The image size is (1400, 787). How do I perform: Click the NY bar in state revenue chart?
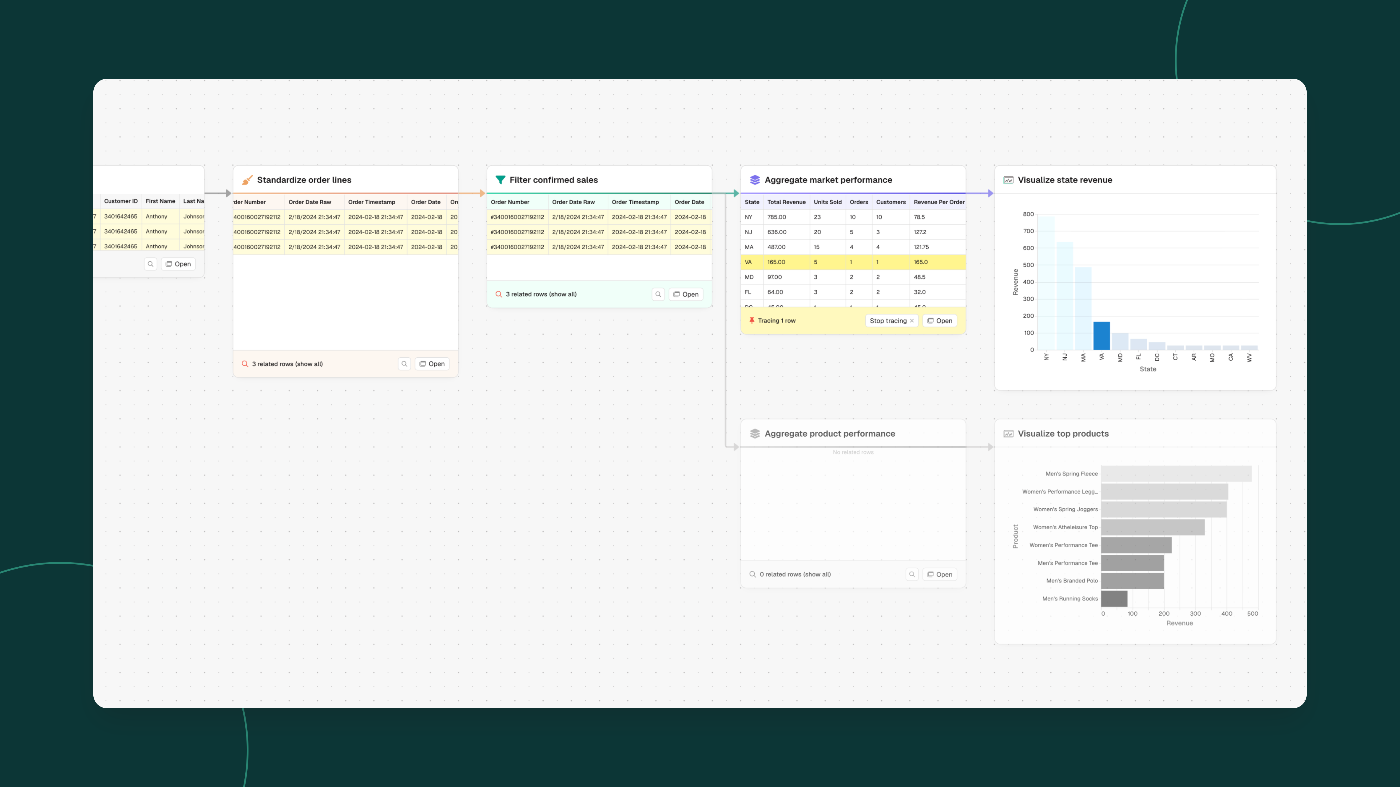(1046, 283)
